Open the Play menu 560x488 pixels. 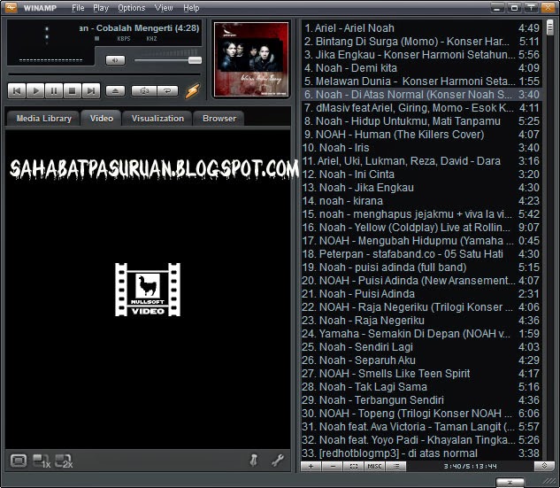(101, 8)
